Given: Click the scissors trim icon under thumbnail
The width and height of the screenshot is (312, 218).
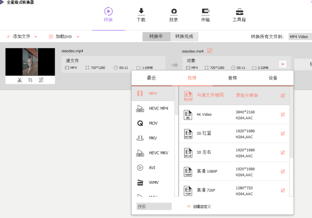Looking at the screenshot, I should click(x=20, y=80).
